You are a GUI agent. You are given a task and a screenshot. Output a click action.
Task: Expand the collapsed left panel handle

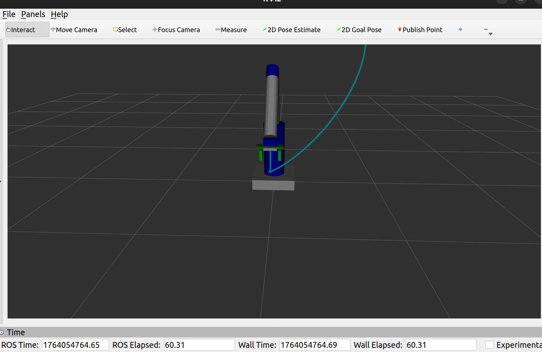(1, 181)
